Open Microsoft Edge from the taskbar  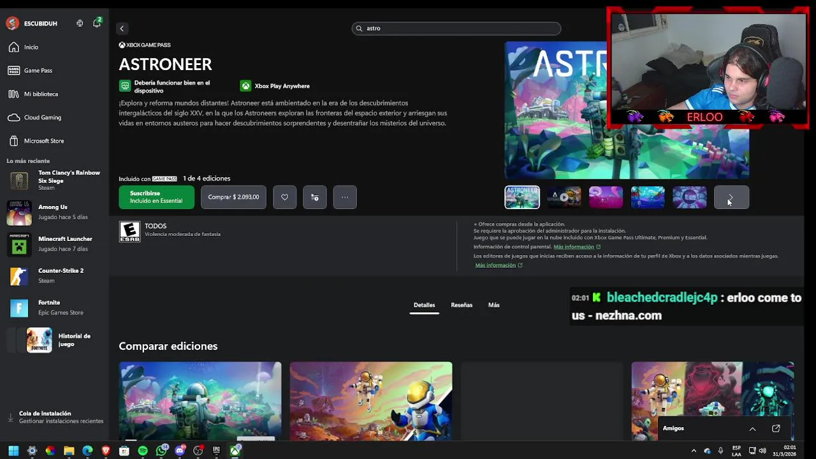click(87, 451)
